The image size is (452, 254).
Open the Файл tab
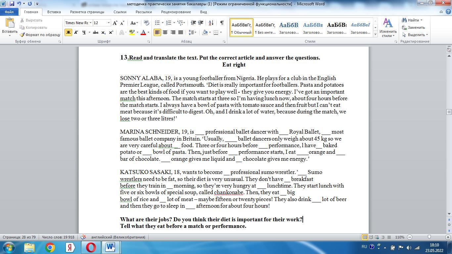9,12
